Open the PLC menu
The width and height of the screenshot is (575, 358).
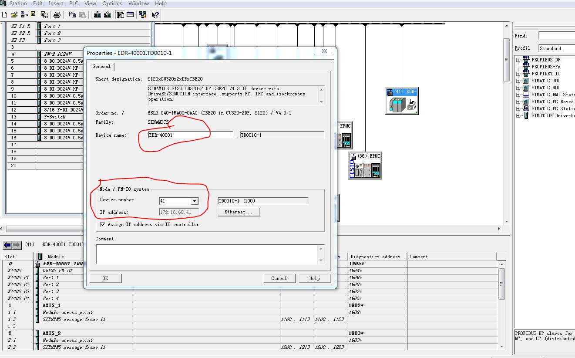coord(74,3)
